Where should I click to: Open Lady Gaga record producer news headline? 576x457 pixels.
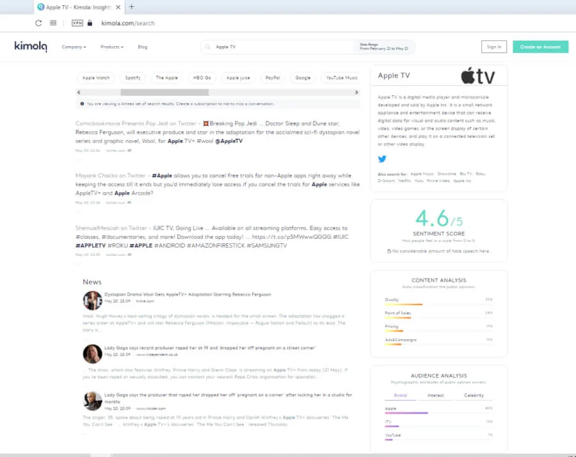pos(210,348)
